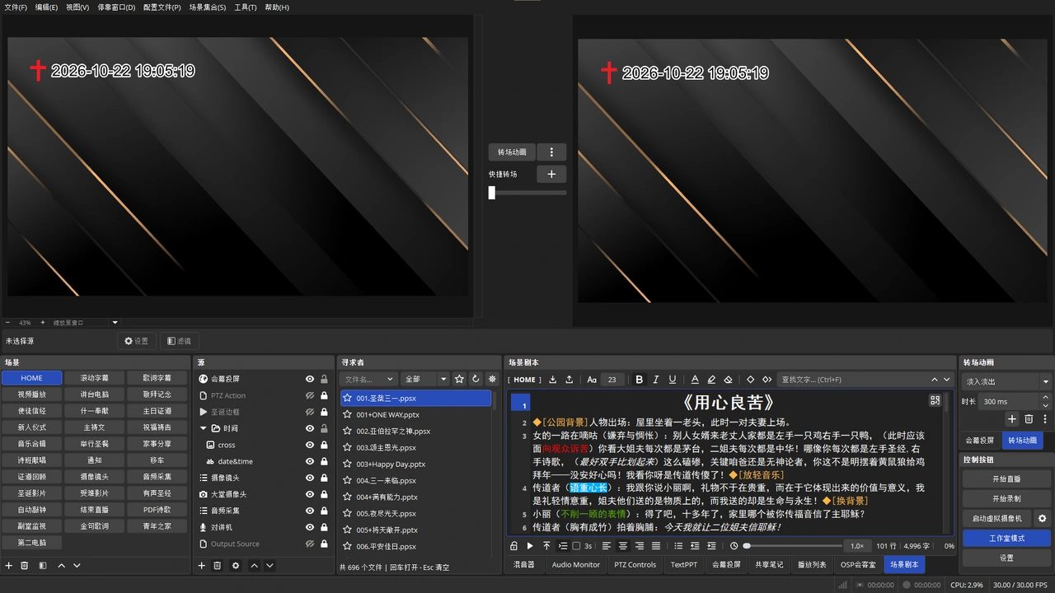Click the 滤镜 button in source toolbar
1055x593 pixels.
point(179,340)
